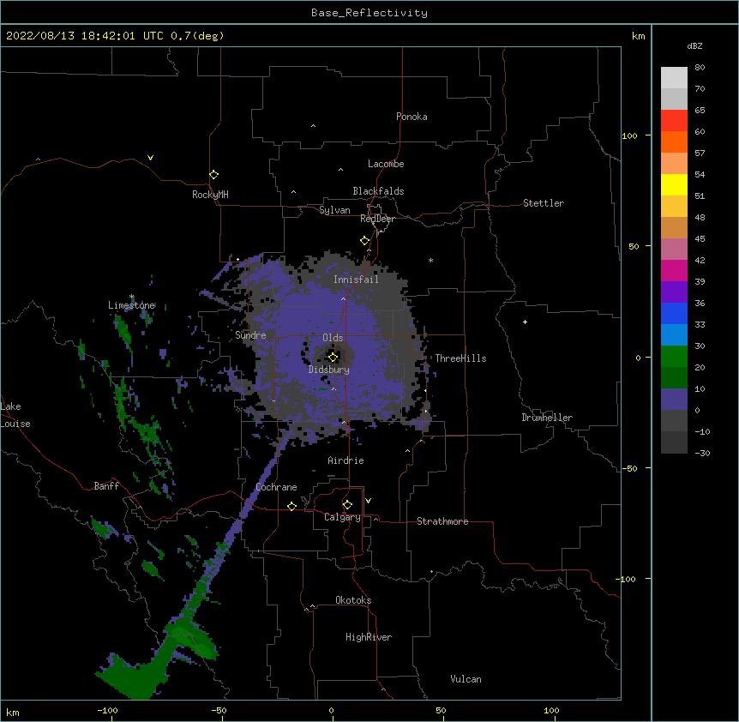This screenshot has width=739, height=722.
Task: Click the yellow diamond marker above RockyMH
Action: pos(214,175)
